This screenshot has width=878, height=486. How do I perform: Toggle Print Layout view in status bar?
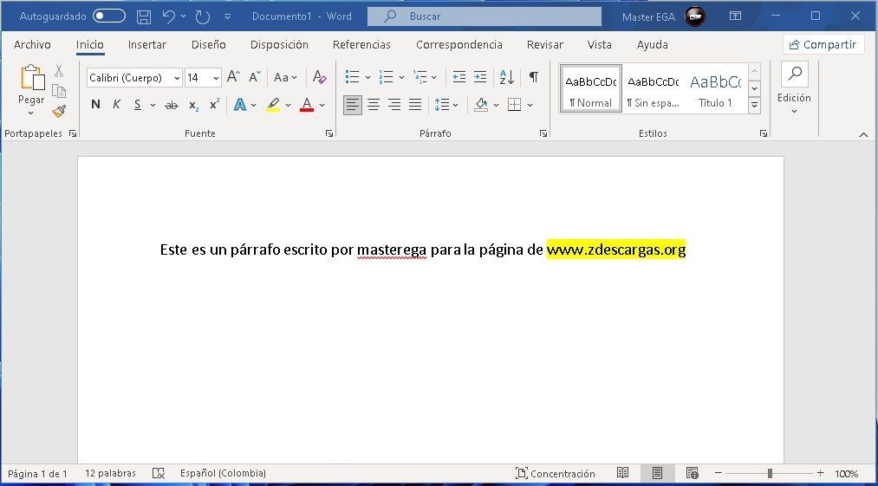657,474
